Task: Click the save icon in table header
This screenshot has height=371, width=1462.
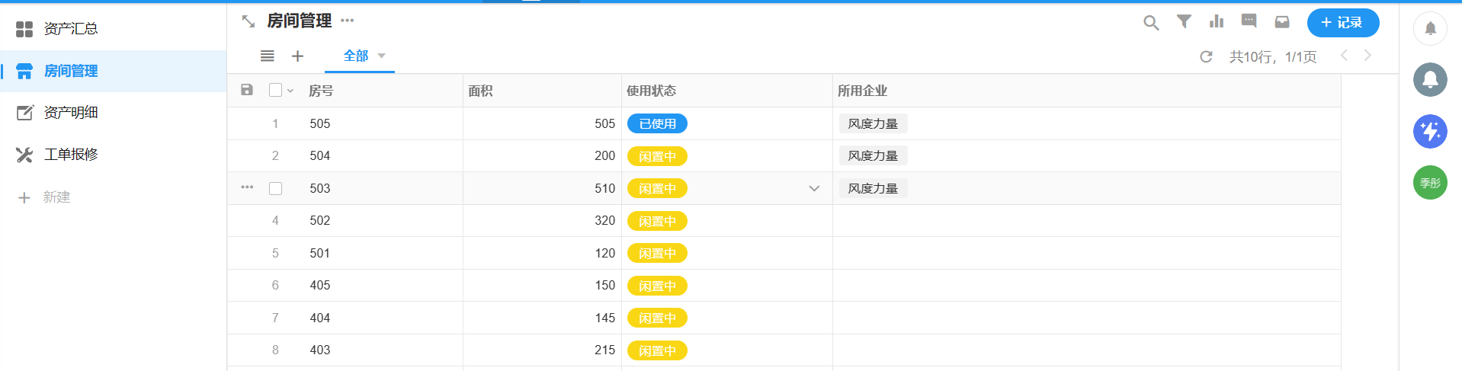Action: tap(247, 90)
